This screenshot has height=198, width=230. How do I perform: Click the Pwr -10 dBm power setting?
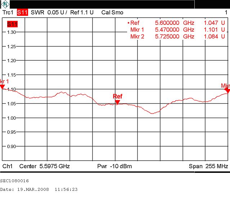[114, 166]
